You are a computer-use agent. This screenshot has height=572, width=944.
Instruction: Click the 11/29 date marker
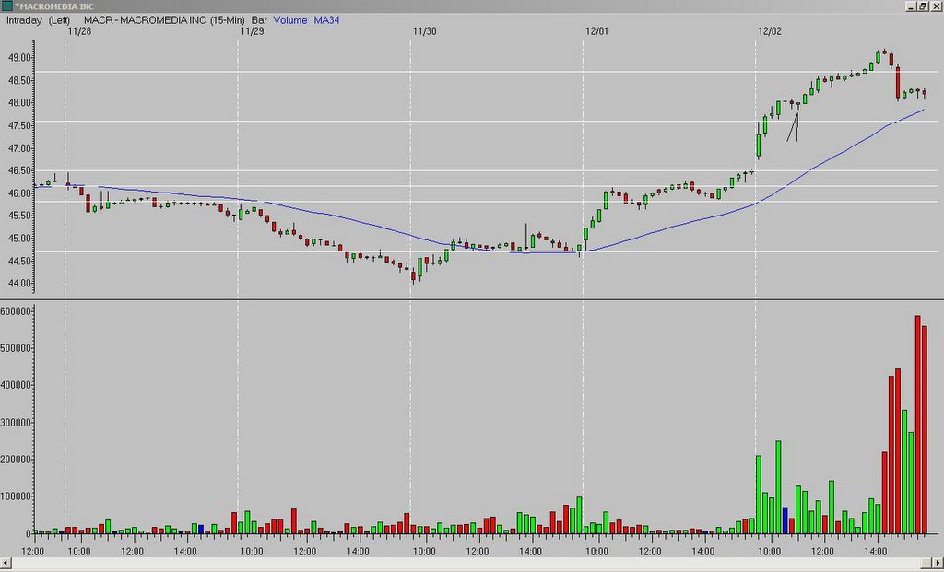point(252,31)
